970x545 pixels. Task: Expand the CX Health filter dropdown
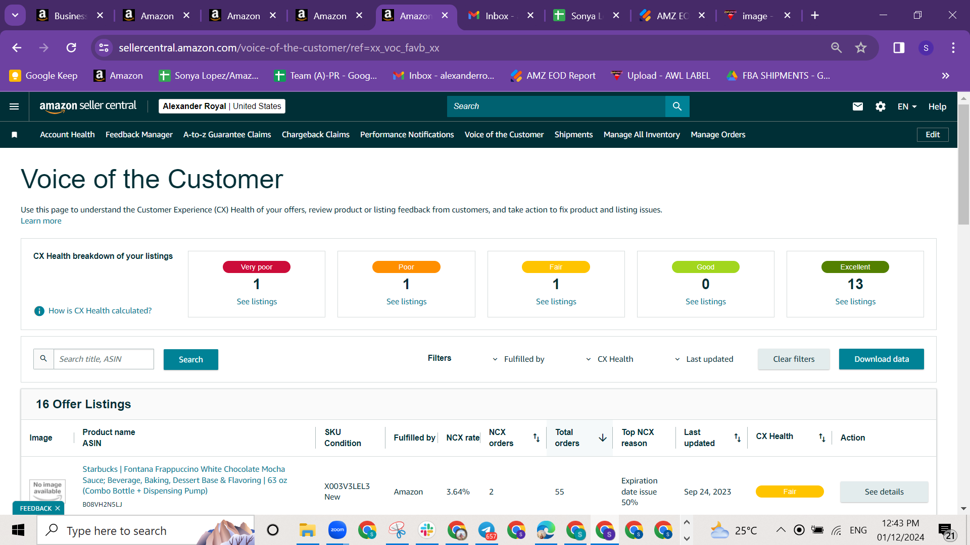click(x=609, y=359)
